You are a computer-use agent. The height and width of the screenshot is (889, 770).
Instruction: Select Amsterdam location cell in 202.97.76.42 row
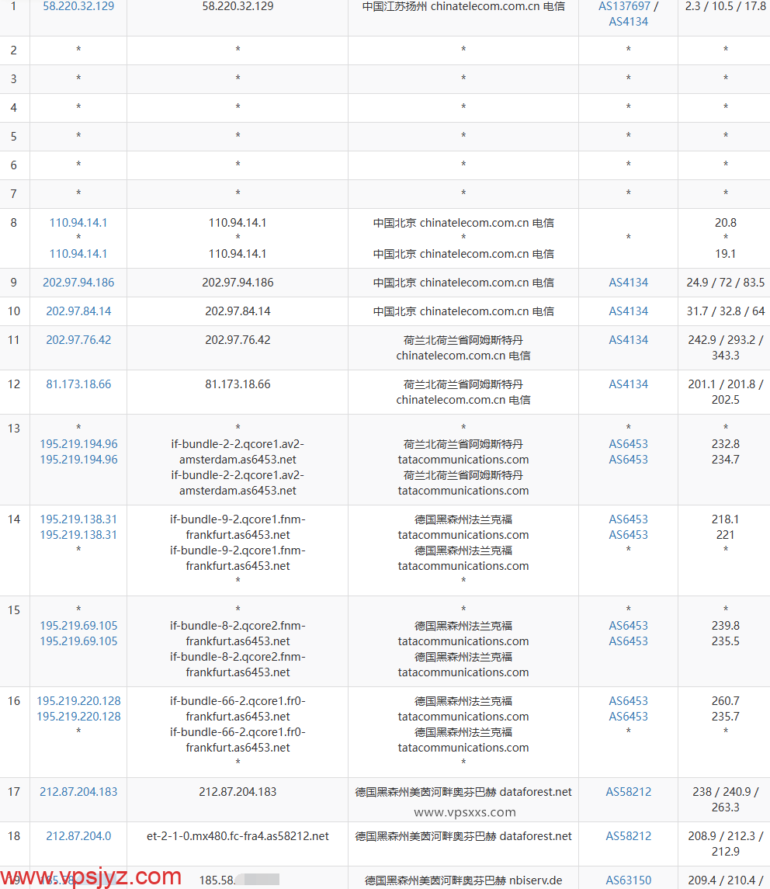(463, 348)
